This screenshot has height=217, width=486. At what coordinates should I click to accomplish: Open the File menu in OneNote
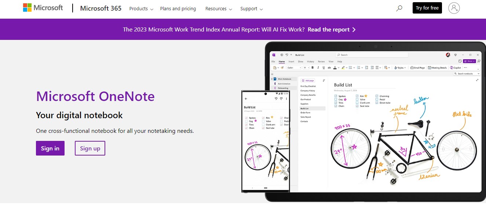pos(273,61)
